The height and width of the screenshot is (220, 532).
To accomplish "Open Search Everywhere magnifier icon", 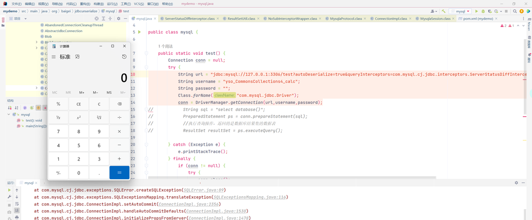I will pyautogui.click(x=514, y=11).
